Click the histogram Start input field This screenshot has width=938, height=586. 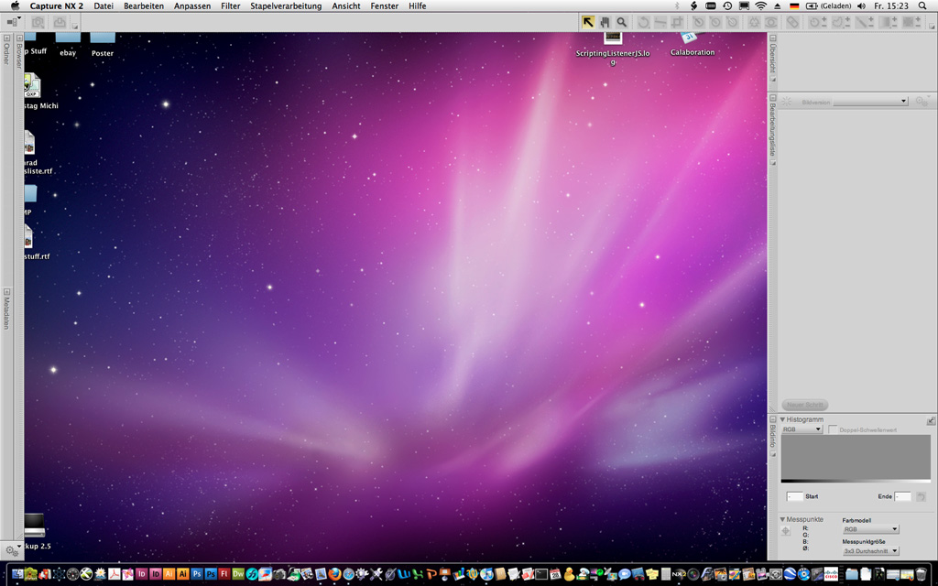coord(794,496)
